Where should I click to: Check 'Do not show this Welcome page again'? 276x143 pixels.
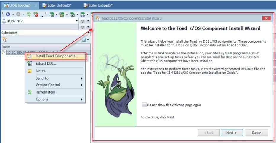pyautogui.click(x=144, y=105)
